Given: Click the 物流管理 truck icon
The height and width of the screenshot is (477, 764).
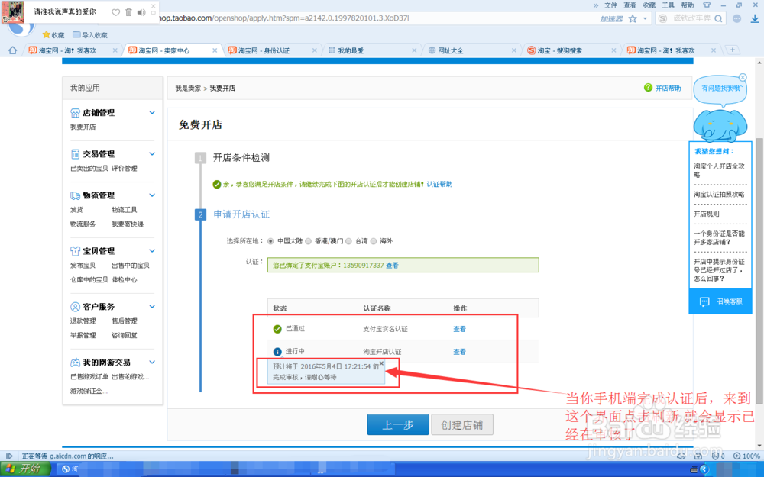Looking at the screenshot, I should point(75,195).
